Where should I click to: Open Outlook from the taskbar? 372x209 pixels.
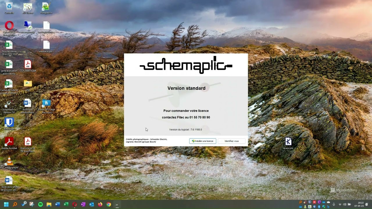click(92, 204)
